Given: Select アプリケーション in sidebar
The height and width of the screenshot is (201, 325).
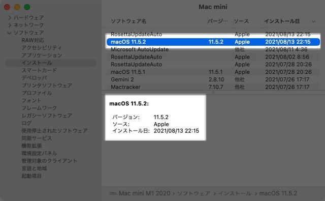Looking at the screenshot, I should click(x=42, y=55).
